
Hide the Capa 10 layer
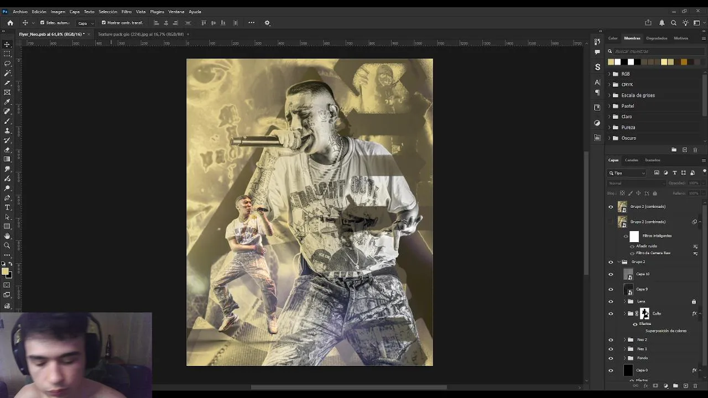[611, 274]
